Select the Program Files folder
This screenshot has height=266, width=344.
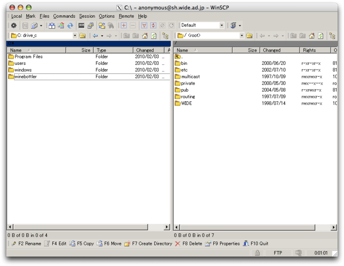(x=28, y=57)
